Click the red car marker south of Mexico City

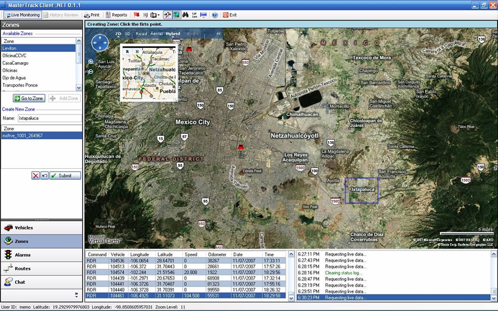click(241, 147)
